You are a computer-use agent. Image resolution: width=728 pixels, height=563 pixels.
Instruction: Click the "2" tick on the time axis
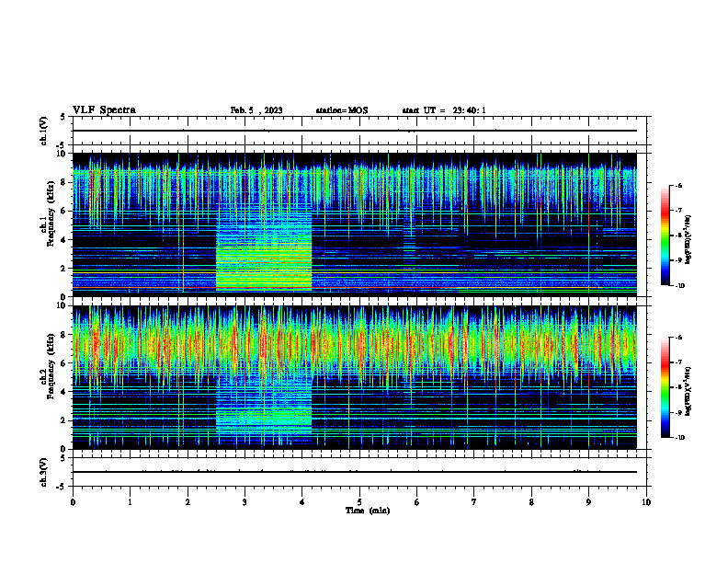(188, 502)
